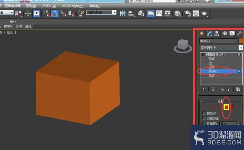Click the remove modifier icon

[228, 89]
